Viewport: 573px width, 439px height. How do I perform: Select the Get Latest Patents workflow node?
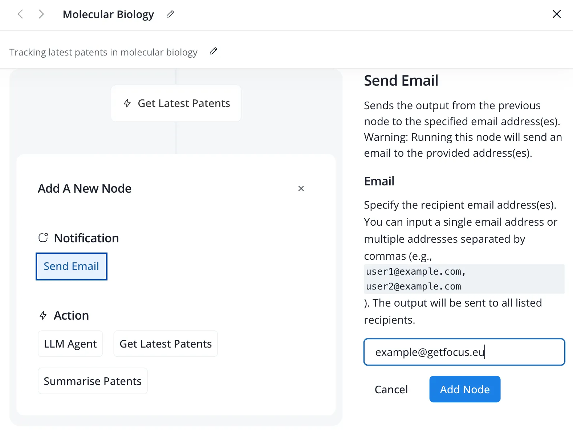coord(176,103)
